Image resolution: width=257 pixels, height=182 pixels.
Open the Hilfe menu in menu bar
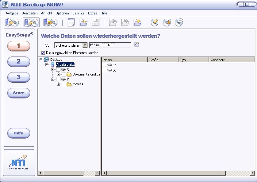pos(104,13)
